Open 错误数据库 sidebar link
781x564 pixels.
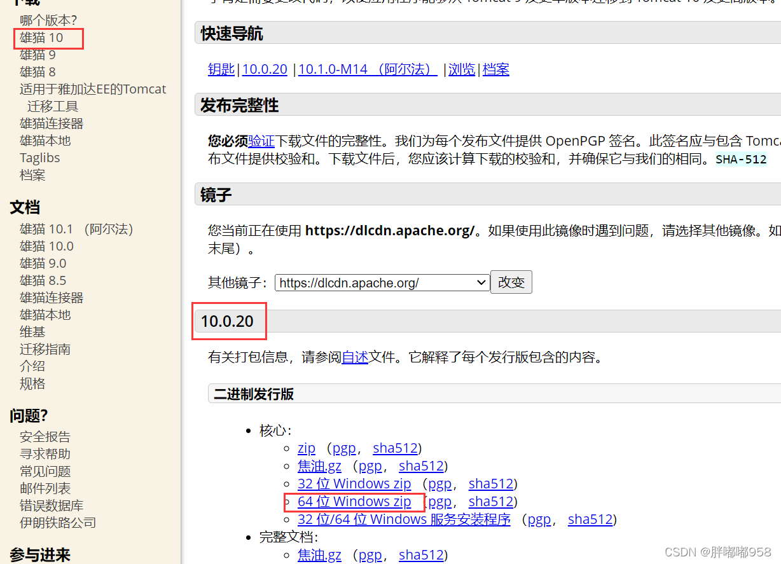(x=52, y=506)
